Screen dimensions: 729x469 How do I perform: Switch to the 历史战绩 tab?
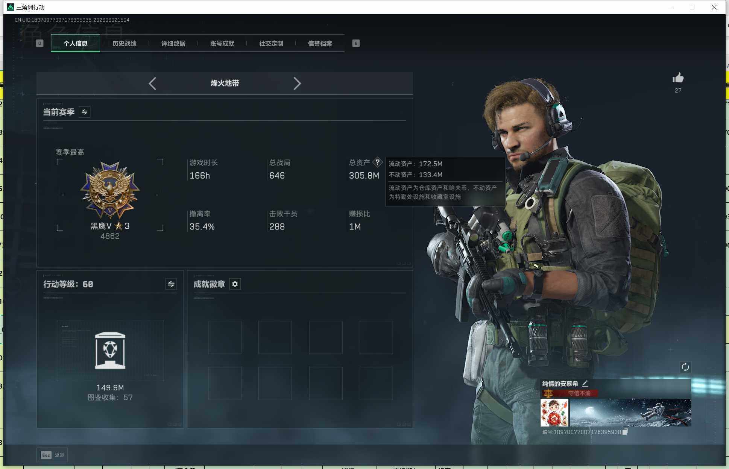[x=124, y=44]
